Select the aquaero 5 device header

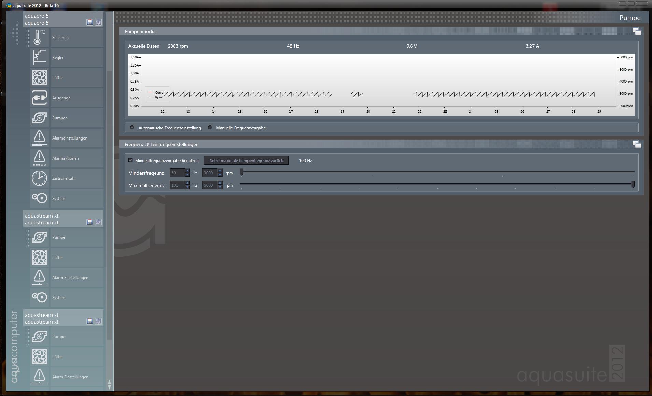63,19
